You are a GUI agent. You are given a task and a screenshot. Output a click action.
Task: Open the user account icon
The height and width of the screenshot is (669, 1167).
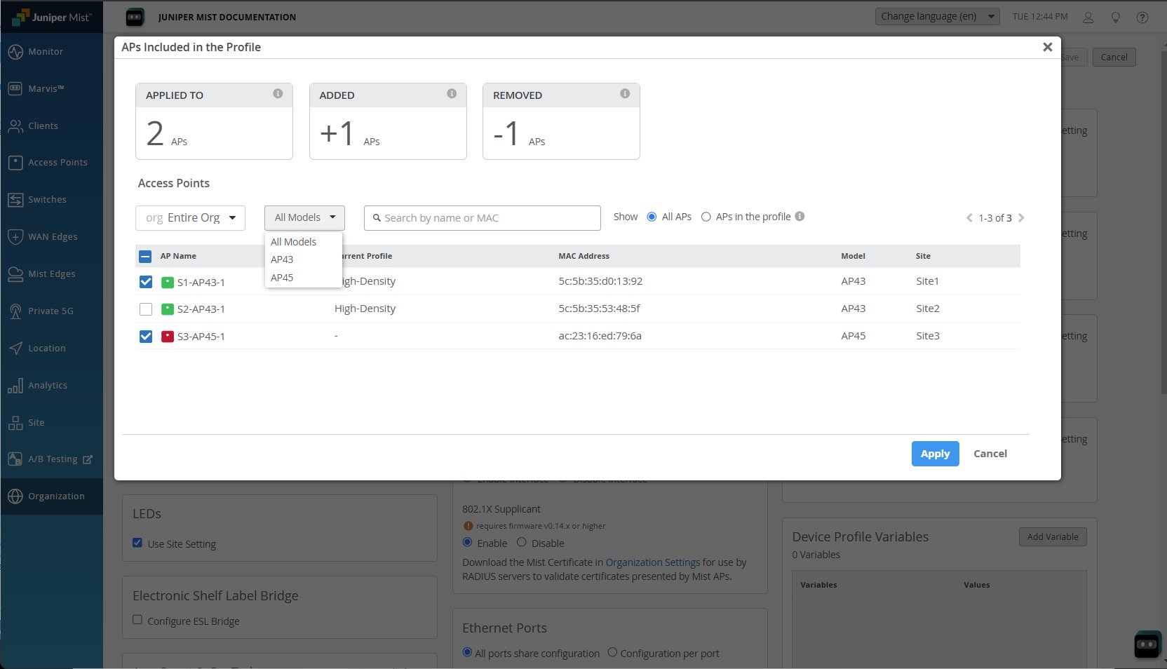(1088, 17)
